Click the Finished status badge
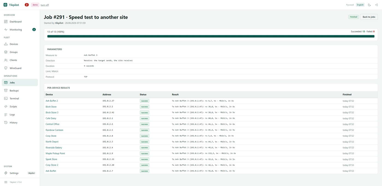The image size is (382, 186). (x=354, y=17)
